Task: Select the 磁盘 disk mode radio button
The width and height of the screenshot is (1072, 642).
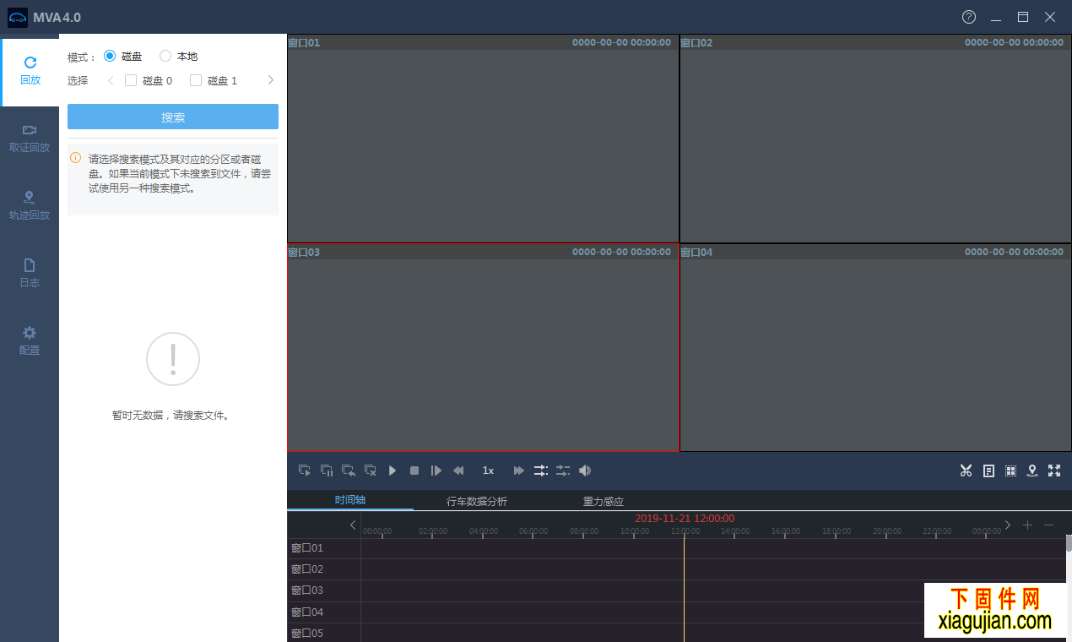Action: (x=110, y=56)
